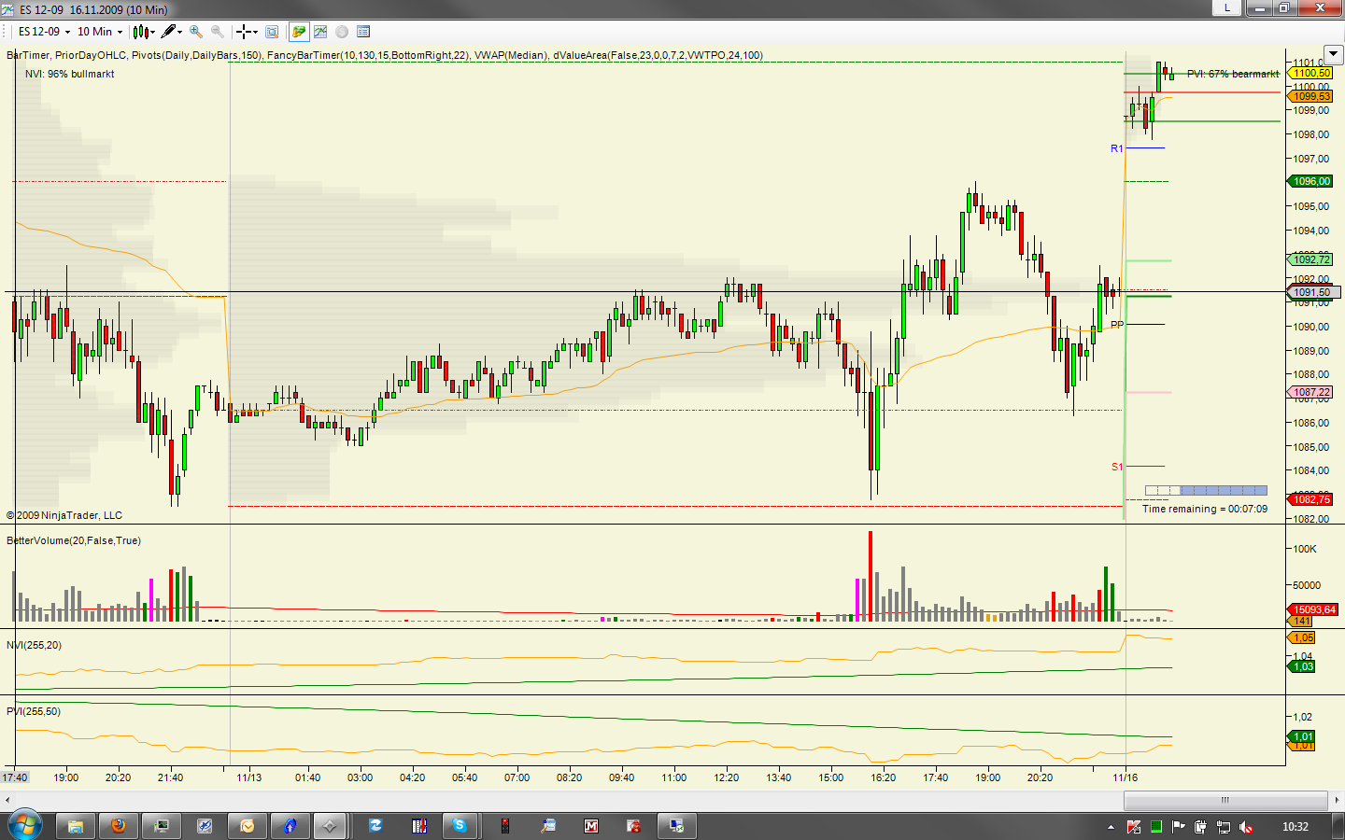Click the system clock showing 10:32
This screenshot has width=1345, height=840.
1295,827
